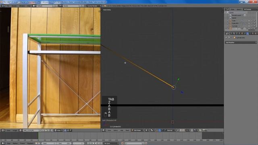
Task: Open the All Scenes display dropdown in outliner
Action: (250, 9)
